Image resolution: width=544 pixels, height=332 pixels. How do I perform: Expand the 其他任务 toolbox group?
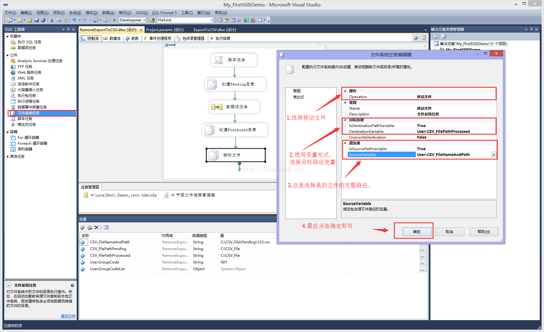tap(7, 156)
